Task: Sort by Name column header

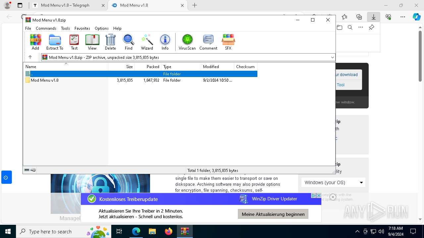Action: pos(66,67)
